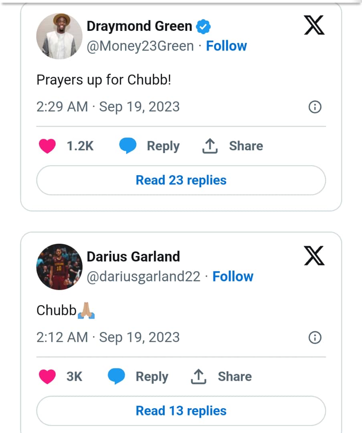Click X logo on Darius Garland's tweet
Viewport: 362px width, 433px height.
(x=314, y=256)
